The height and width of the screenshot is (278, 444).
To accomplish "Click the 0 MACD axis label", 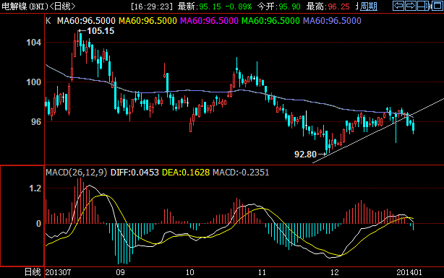I will click(39, 224).
